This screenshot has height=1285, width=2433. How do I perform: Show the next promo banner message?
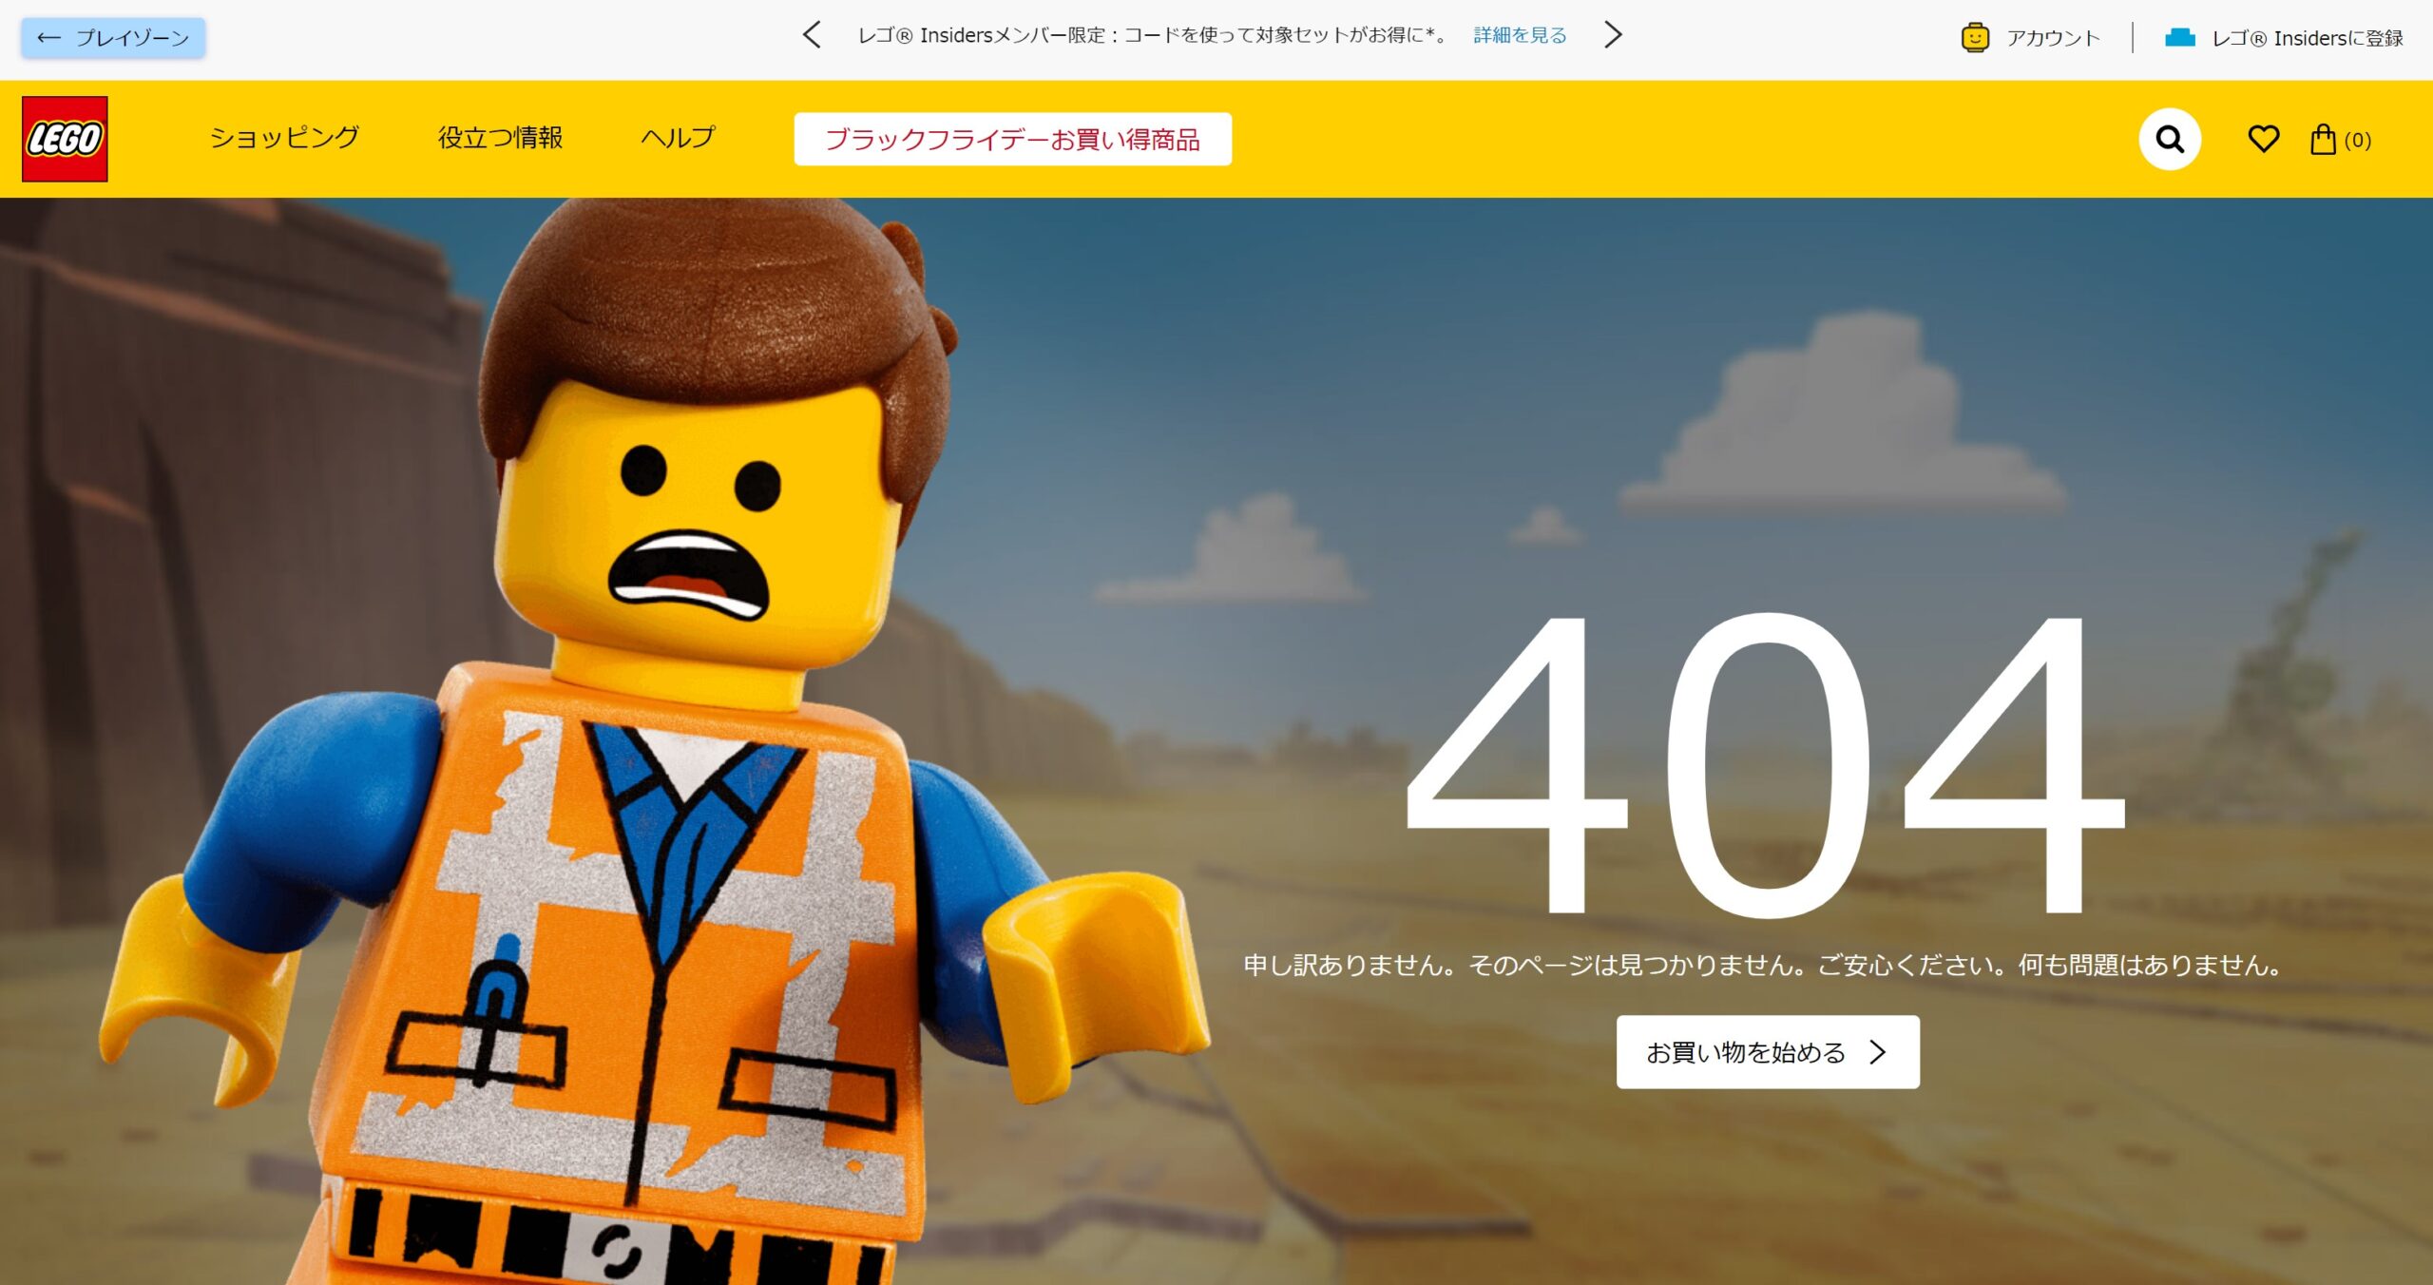tap(1613, 35)
